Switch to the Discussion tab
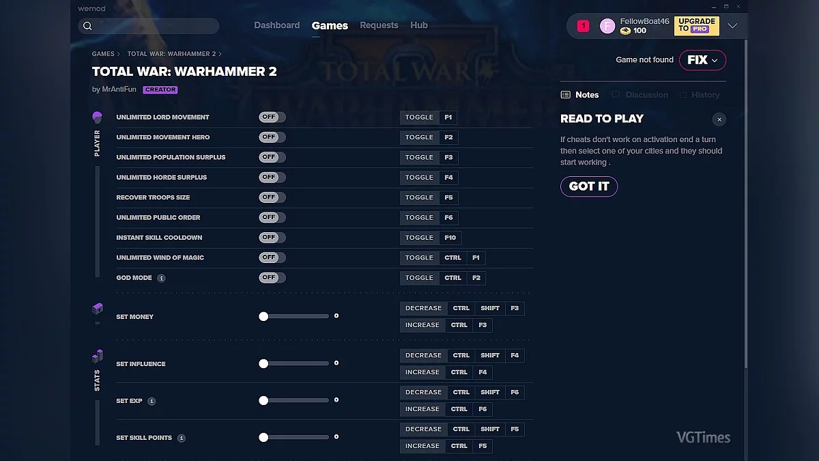Image resolution: width=819 pixels, height=461 pixels. 640,95
